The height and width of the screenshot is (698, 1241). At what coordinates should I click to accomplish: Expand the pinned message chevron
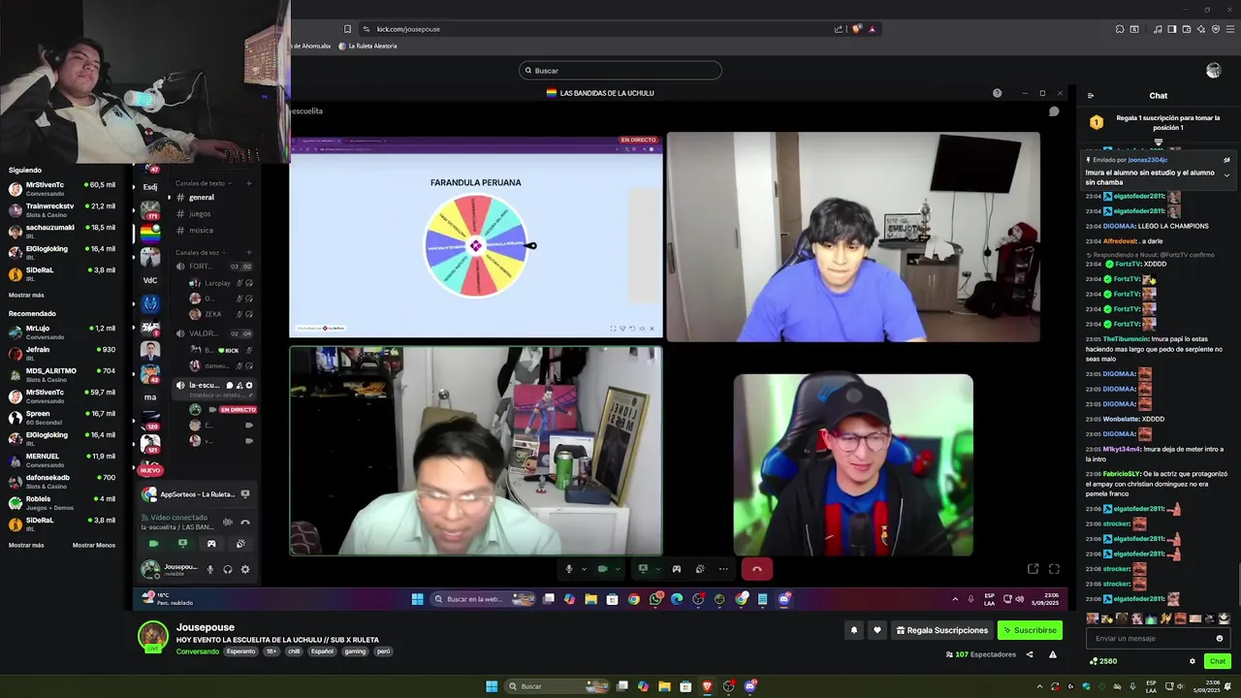click(1226, 175)
